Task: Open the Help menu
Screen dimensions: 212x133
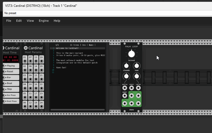Action: [57, 21]
